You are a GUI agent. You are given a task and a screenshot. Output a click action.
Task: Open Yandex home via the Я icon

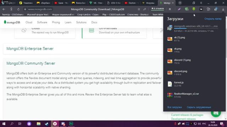[x=11, y=9]
